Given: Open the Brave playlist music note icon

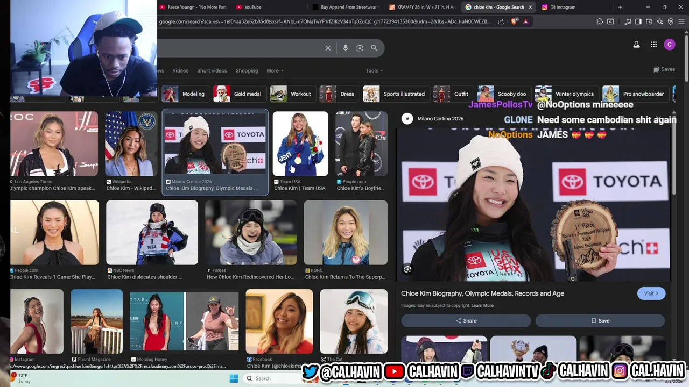Looking at the screenshot, I should (x=628, y=21).
